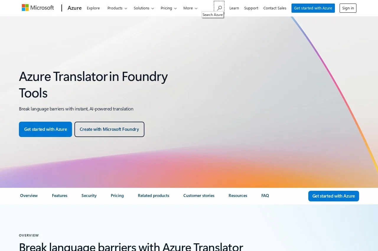Expand the Products dropdown
The width and height of the screenshot is (378, 251).
pos(117,8)
